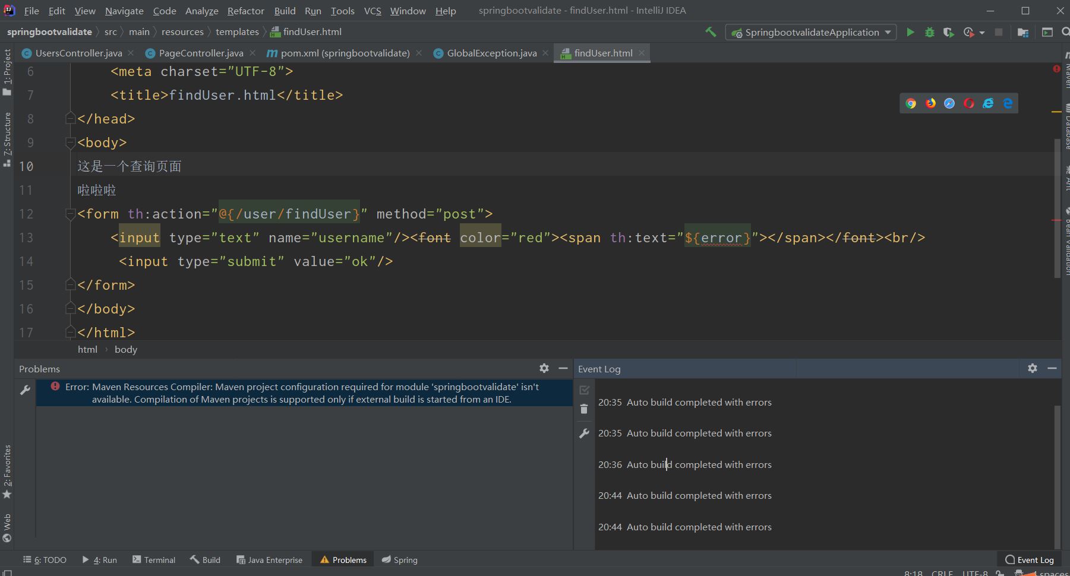This screenshot has width=1070, height=576.
Task: Click red error indicator at editor top right
Action: 1056,69
